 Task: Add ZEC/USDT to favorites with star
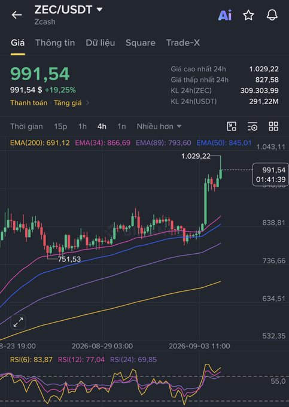(248, 16)
